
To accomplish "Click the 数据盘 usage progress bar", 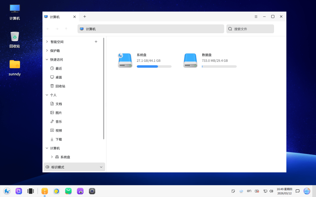I will [219, 66].
